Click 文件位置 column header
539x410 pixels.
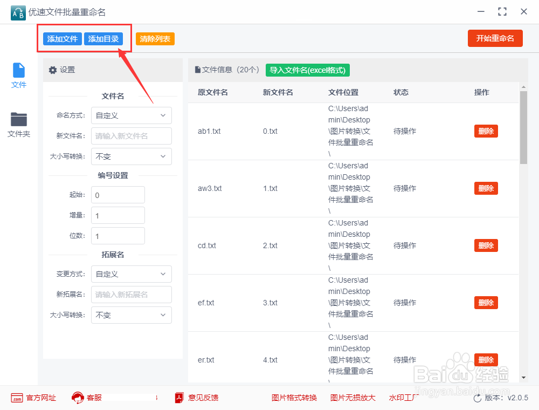tap(343, 92)
